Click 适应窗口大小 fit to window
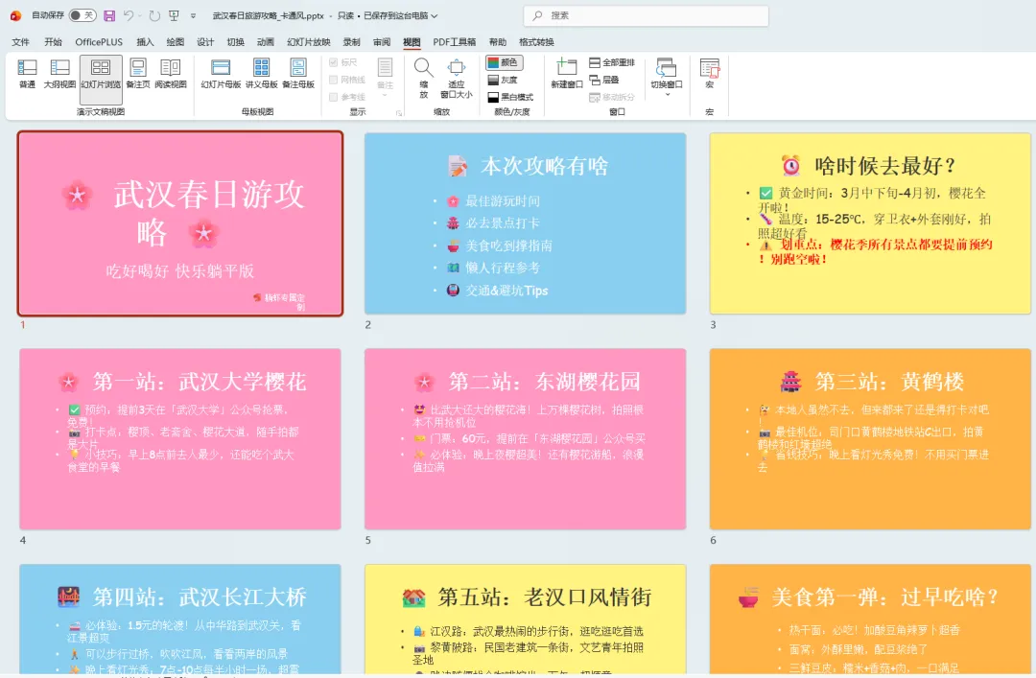The height and width of the screenshot is (678, 1036). point(457,78)
